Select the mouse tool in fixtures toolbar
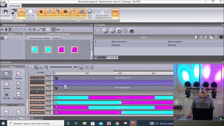The image size is (224, 126). click(x=6, y=29)
